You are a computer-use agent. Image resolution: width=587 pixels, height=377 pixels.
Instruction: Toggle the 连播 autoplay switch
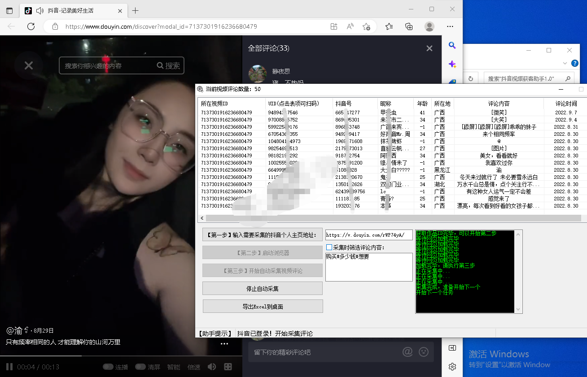pyautogui.click(x=108, y=367)
